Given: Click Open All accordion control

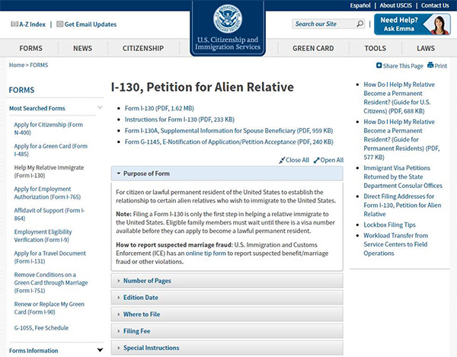Looking at the screenshot, I should (x=329, y=160).
